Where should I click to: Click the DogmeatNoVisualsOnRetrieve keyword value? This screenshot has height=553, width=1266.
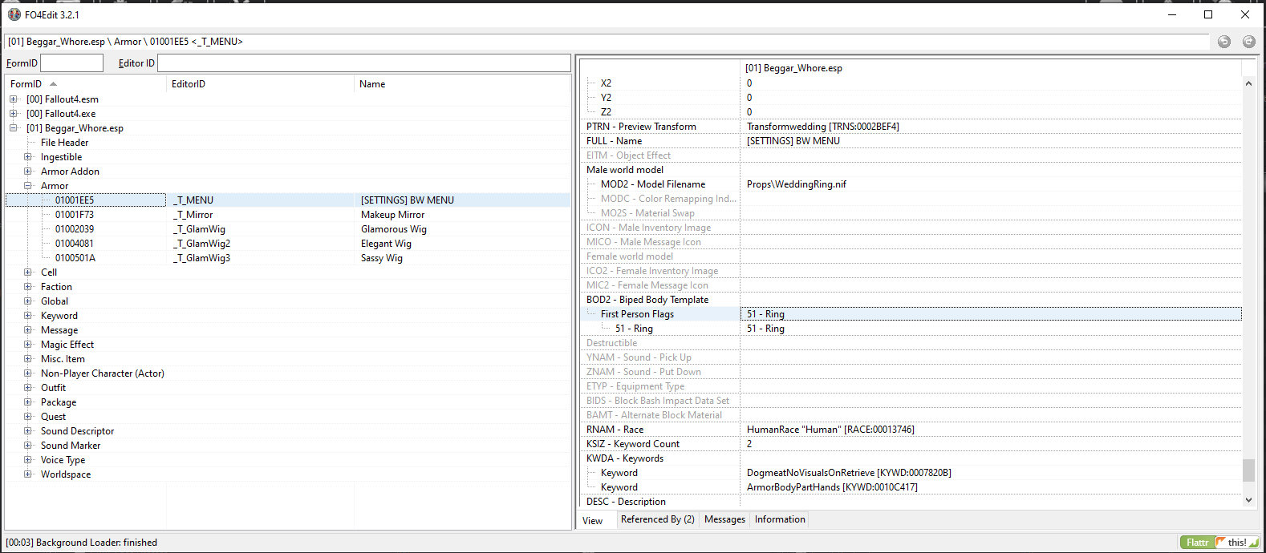click(849, 473)
